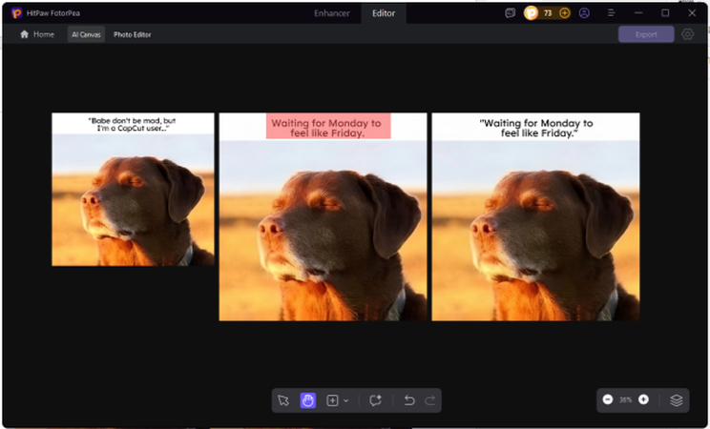Open the AI chat sparkle tool
Viewport: 710px width, 429px height.
[375, 400]
